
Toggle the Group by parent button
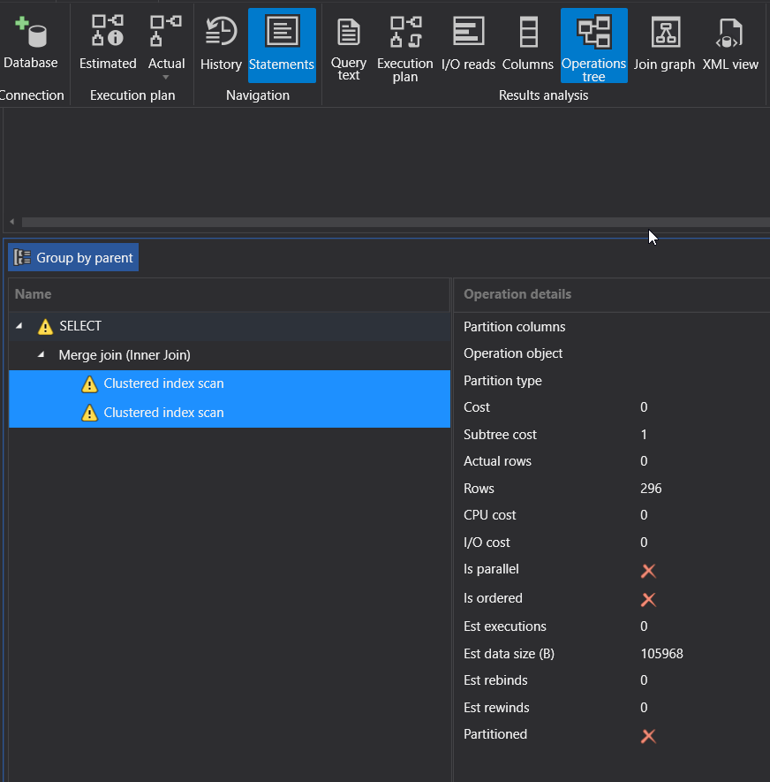point(74,258)
